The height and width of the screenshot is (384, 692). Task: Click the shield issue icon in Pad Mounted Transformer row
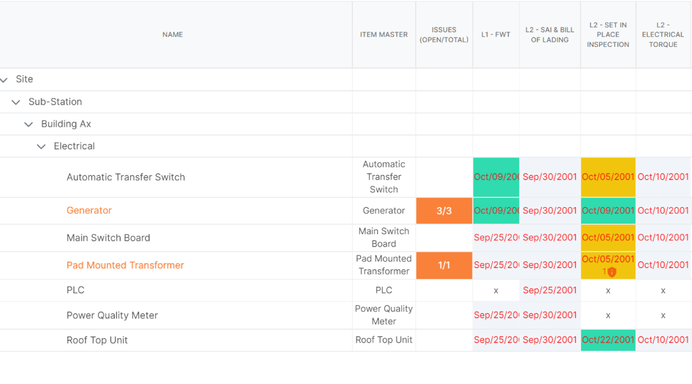click(x=611, y=272)
